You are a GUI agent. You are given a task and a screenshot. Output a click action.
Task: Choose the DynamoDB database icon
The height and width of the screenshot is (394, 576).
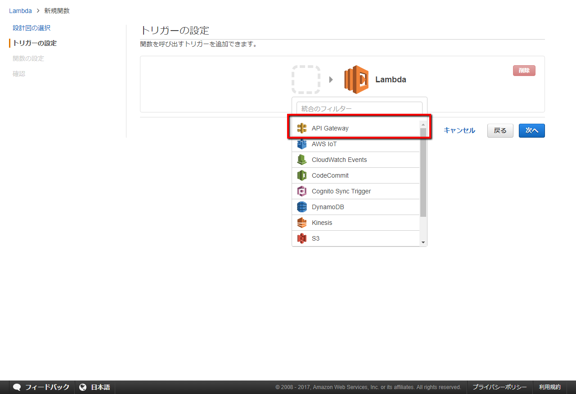[302, 207]
